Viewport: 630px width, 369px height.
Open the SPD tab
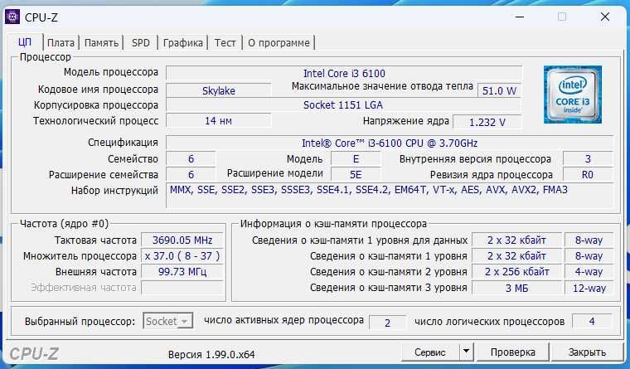click(x=141, y=42)
